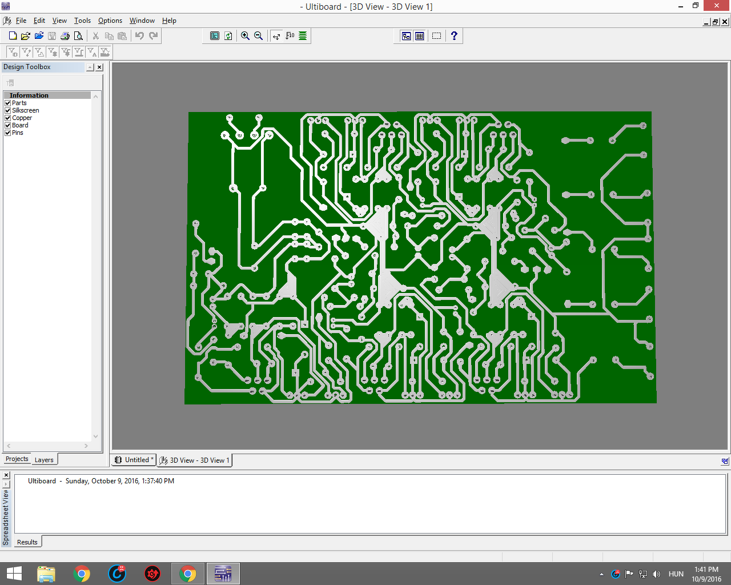Screen dimensions: 731x585
Task: Open Print Preview
Action: [x=78, y=36]
